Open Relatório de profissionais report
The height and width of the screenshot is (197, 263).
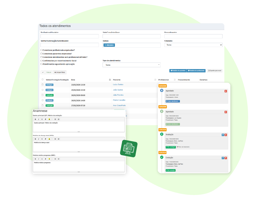coord(196,71)
